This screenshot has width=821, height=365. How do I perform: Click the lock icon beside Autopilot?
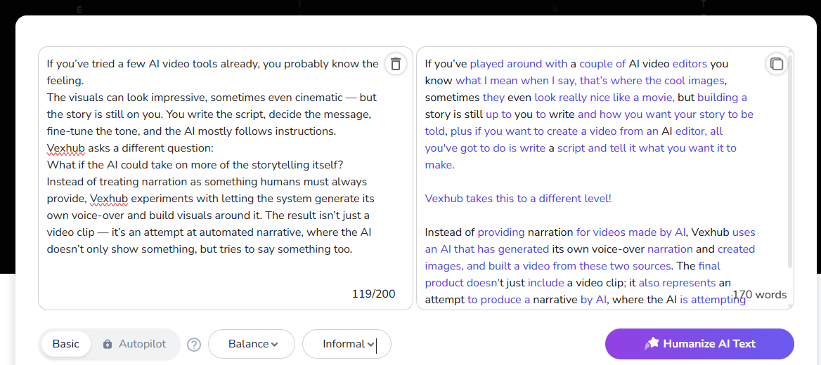pos(108,344)
